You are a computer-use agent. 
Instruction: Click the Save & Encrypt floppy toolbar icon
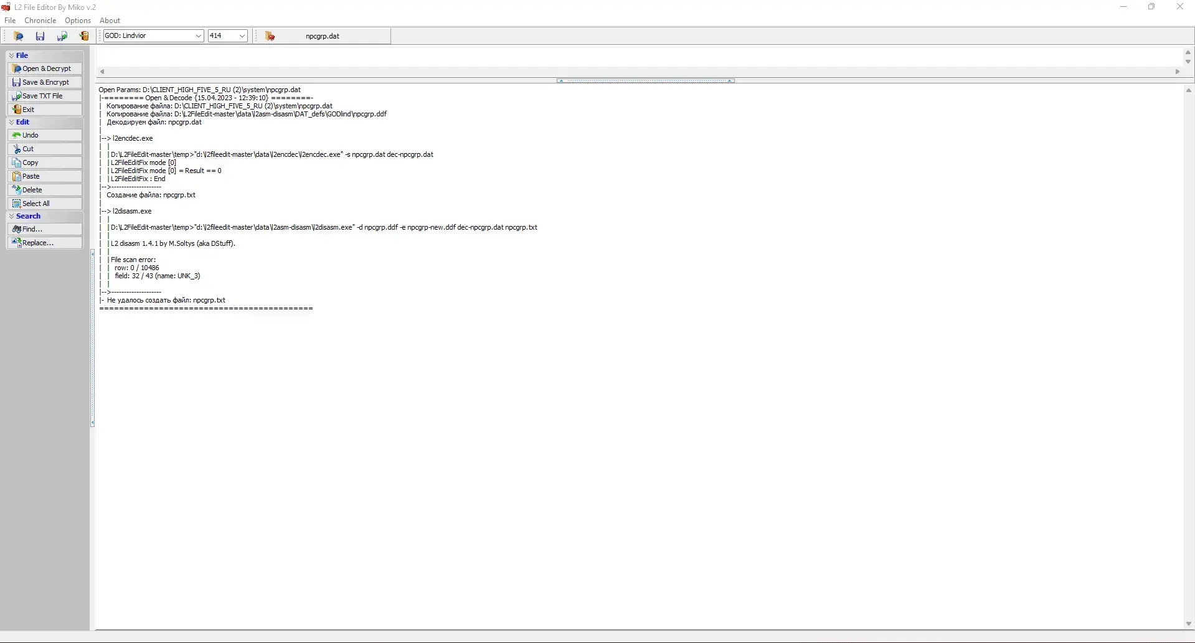[x=40, y=36]
